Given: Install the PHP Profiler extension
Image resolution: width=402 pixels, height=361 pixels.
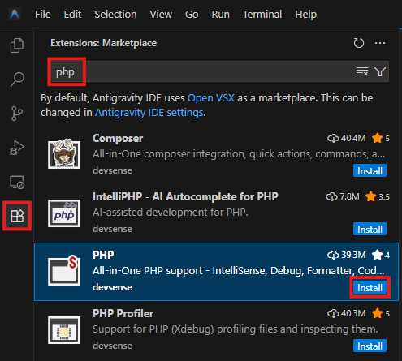Looking at the screenshot, I should (x=370, y=346).
